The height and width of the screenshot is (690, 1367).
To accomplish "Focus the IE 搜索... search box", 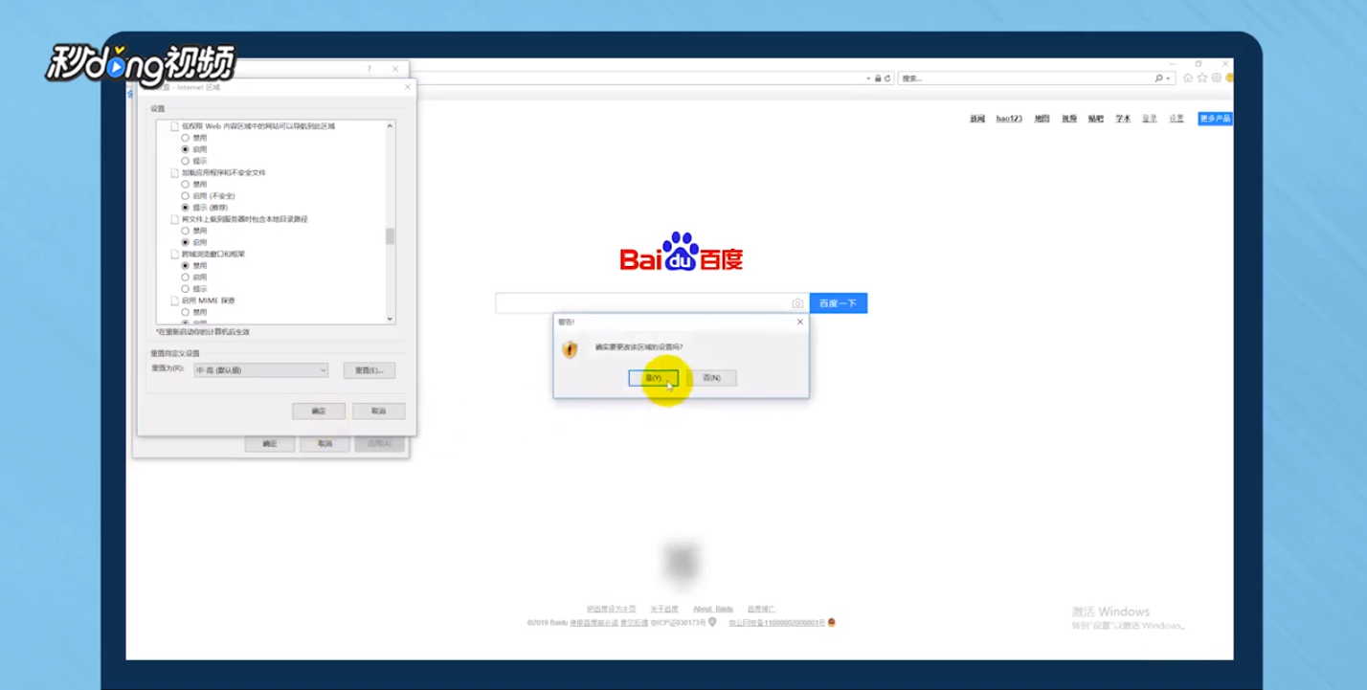I will pyautogui.click(x=1025, y=78).
